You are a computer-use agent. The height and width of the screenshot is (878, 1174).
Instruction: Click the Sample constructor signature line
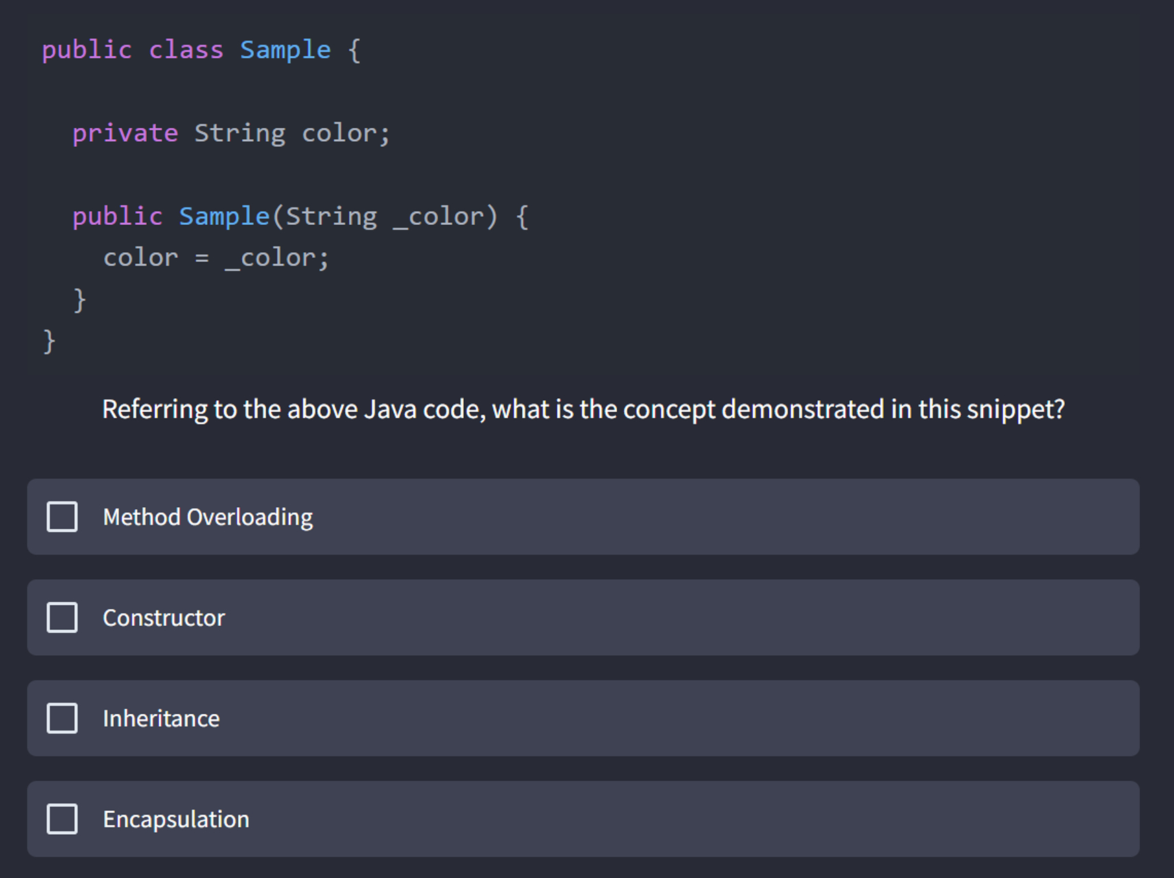pyautogui.click(x=300, y=215)
